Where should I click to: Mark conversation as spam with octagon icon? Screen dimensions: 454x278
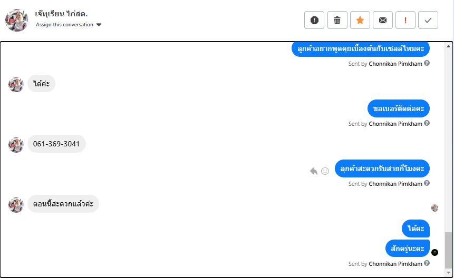(314, 21)
